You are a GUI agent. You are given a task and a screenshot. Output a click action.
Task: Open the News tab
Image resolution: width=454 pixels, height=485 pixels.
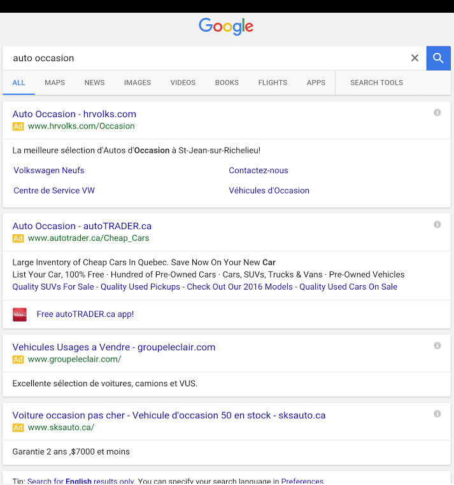tap(94, 83)
